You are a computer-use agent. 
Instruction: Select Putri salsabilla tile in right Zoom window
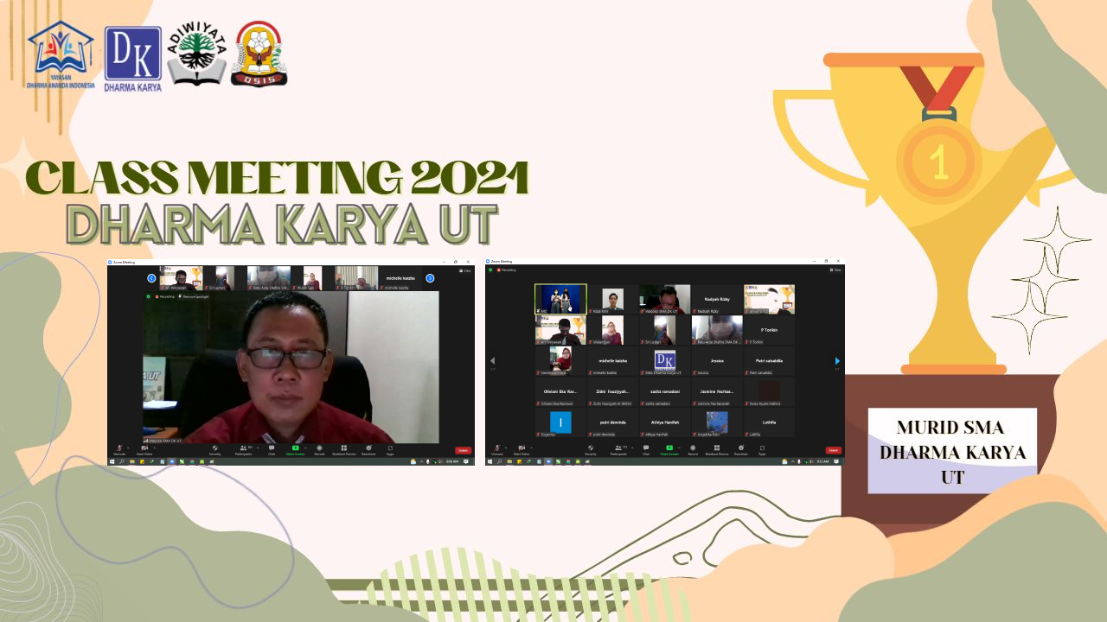point(769,361)
